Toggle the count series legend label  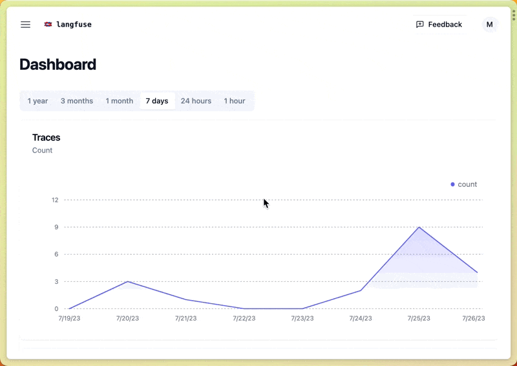tap(467, 184)
